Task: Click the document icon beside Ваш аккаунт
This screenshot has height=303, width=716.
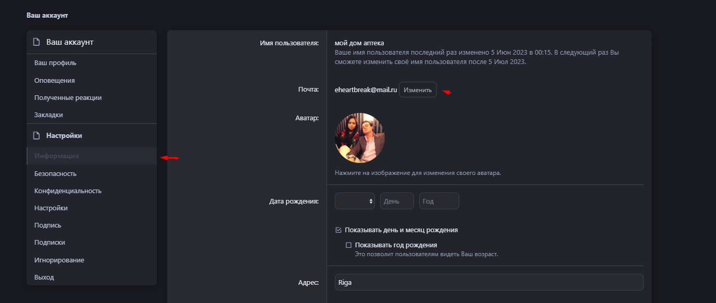Action: 36,42
